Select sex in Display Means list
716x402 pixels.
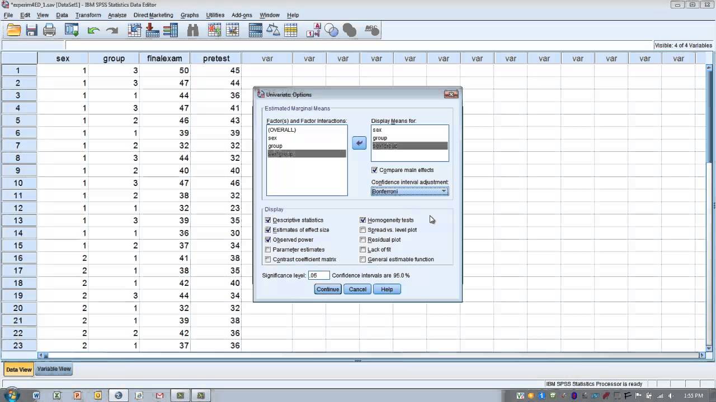coord(409,130)
